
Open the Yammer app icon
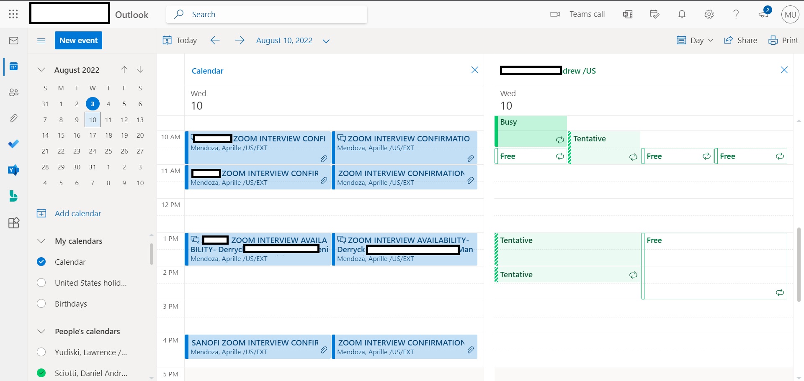13,170
